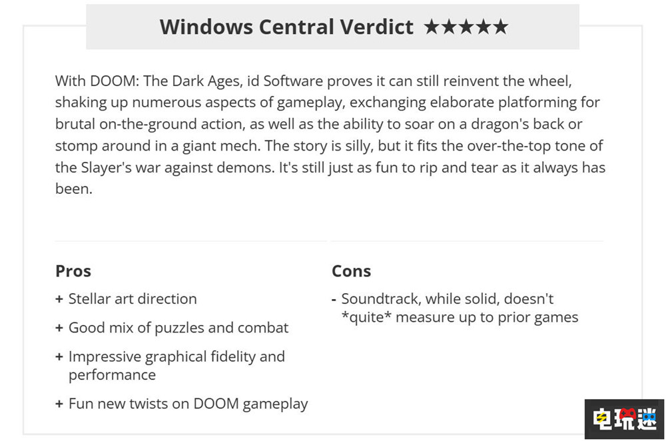Click the plus icon beside Impressive graphical fidelity
The width and height of the screenshot is (666, 441).
(59, 357)
